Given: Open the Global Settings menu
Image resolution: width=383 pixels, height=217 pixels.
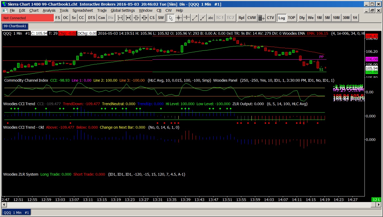Looking at the screenshot, I should [x=123, y=10].
